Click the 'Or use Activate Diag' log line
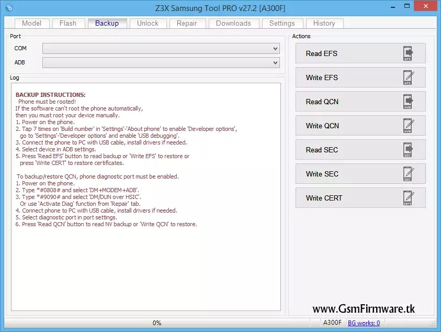The width and height of the screenshot is (441, 332). click(x=80, y=204)
